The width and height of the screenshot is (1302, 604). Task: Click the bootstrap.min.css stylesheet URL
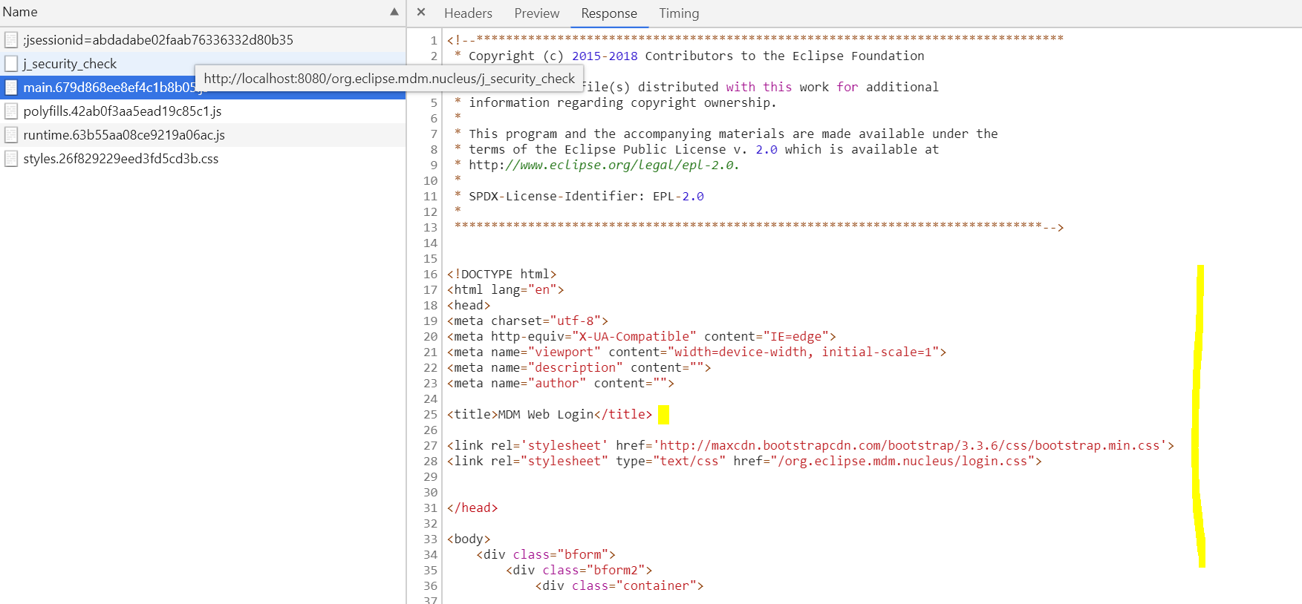tap(909, 445)
